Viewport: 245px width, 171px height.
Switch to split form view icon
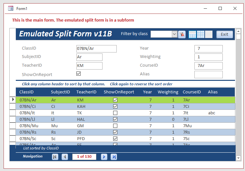(x=192, y=34)
